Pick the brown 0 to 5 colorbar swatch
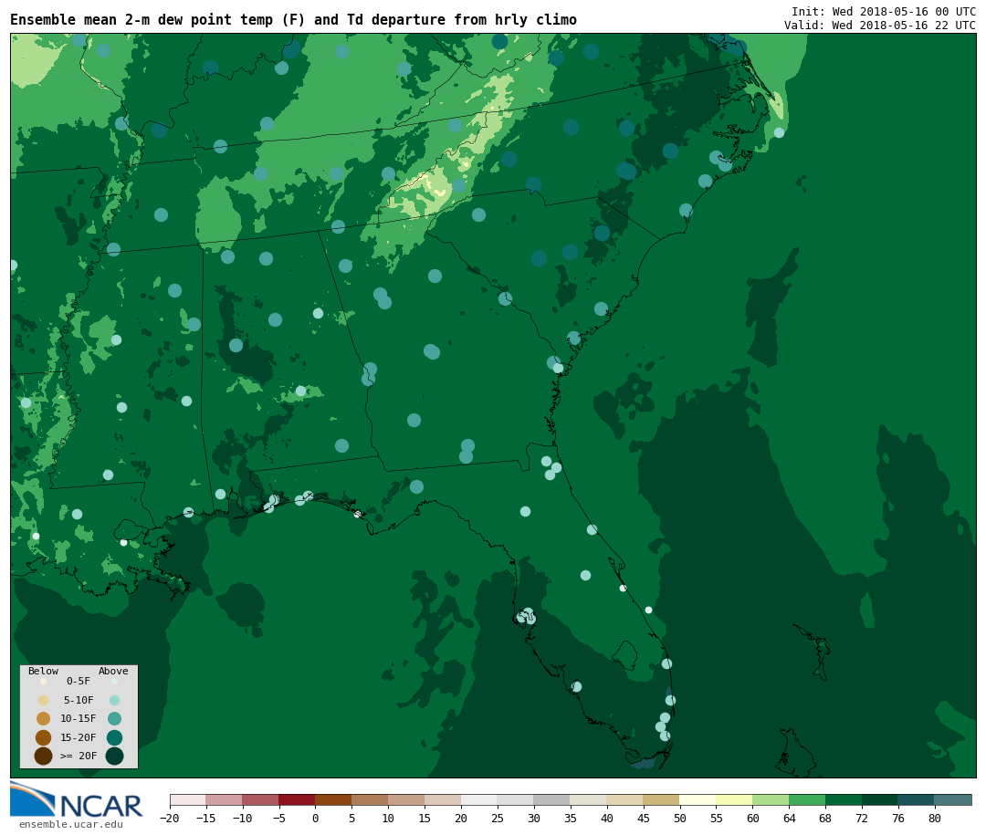 (x=333, y=799)
